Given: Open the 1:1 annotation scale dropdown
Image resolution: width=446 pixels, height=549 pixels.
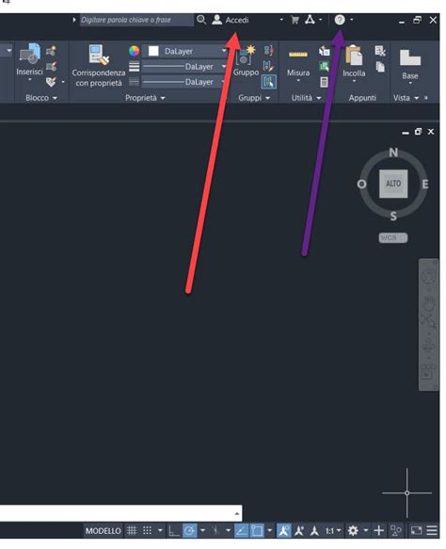Looking at the screenshot, I should pyautogui.click(x=333, y=531).
